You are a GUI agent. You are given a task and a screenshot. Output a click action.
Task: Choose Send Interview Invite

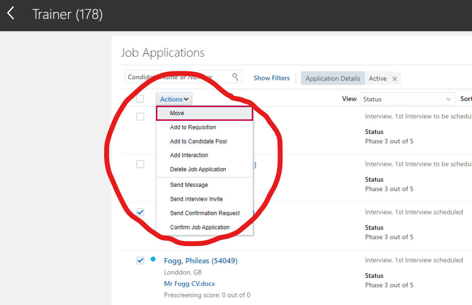pos(196,199)
